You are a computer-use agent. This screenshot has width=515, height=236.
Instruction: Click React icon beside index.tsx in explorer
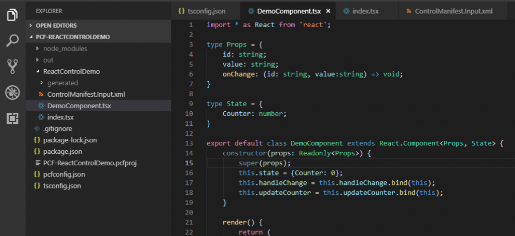click(41, 117)
